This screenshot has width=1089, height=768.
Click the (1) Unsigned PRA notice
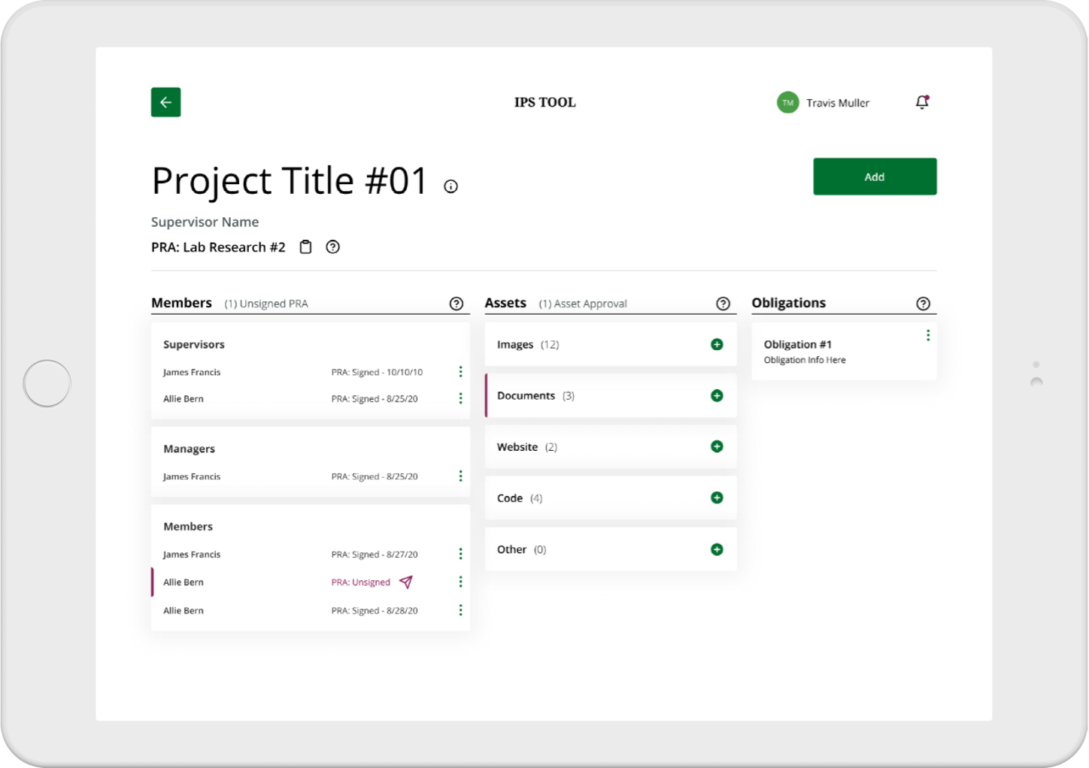266,304
